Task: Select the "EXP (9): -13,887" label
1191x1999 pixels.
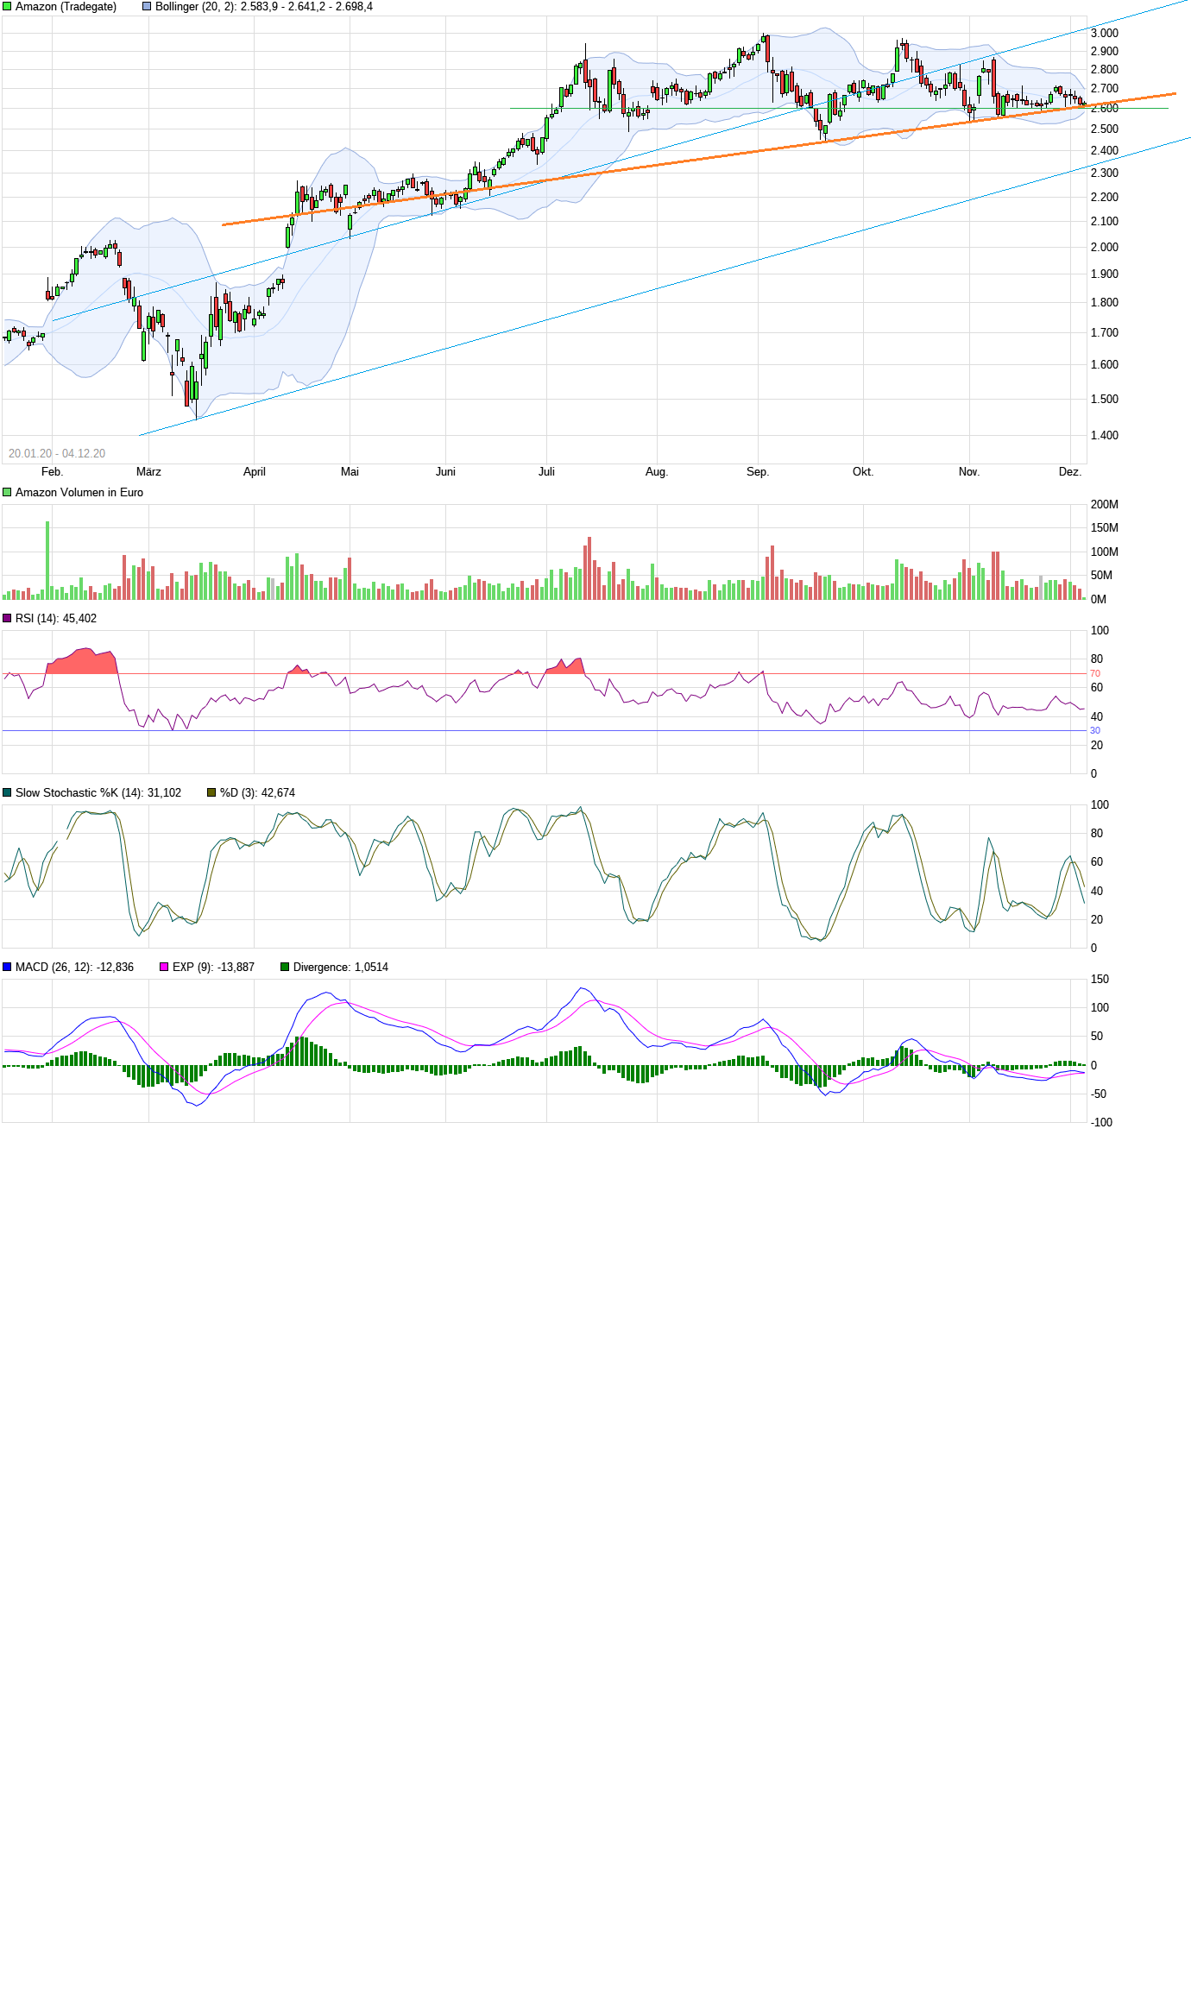Action: pos(213,968)
